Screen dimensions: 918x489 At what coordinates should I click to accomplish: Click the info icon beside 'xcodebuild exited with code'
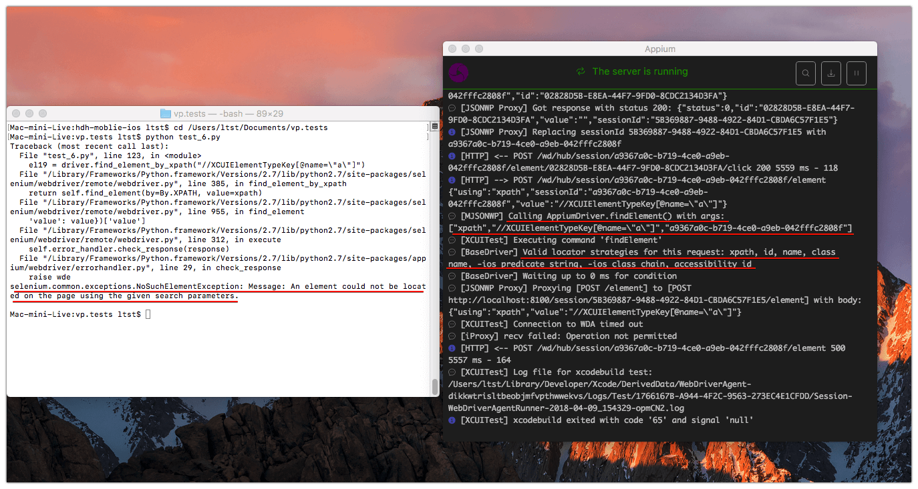pos(452,420)
